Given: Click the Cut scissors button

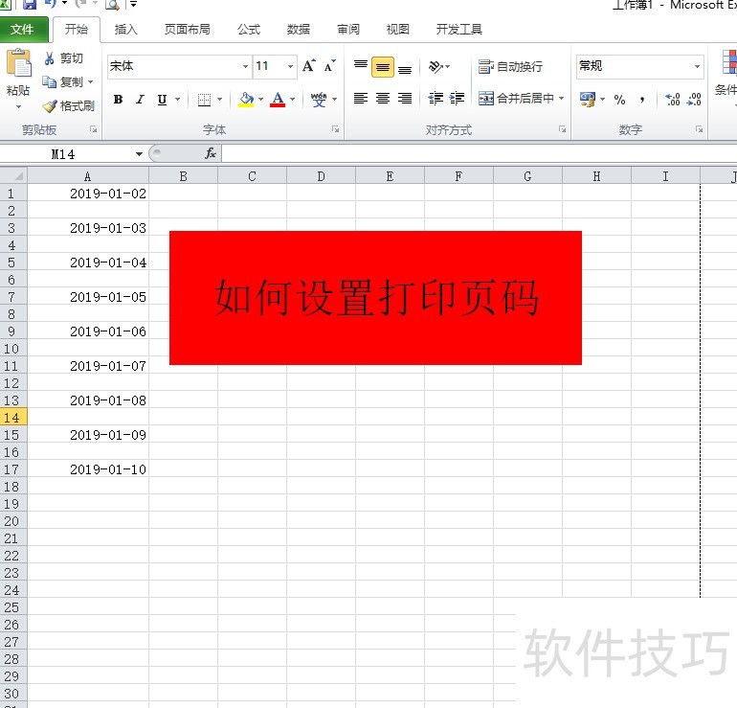Looking at the screenshot, I should (63, 58).
